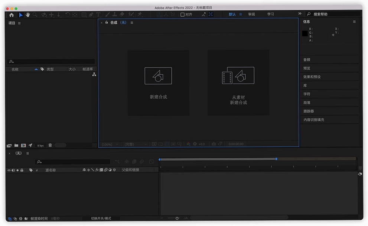This screenshot has height=226, width=368.
Task: Toggle the video eye column switch in timeline
Action: [x=9, y=170]
